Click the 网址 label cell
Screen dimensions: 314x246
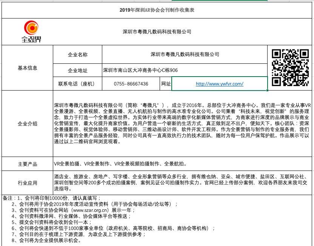tap(166, 84)
